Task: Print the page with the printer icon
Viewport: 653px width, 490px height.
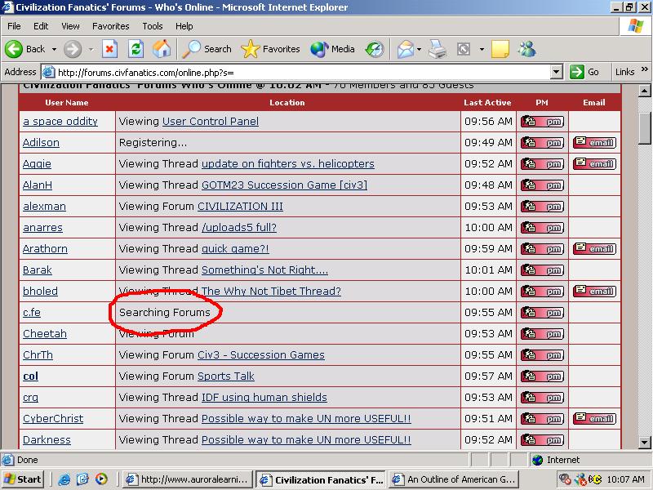Action: 438,49
